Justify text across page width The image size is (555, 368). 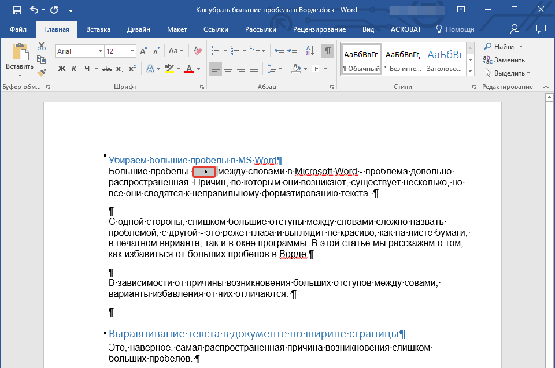[x=254, y=69]
